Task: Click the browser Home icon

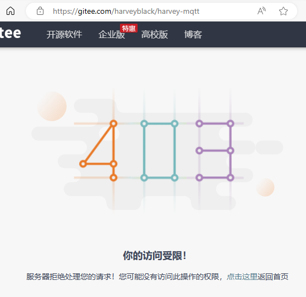Action: click(x=10, y=11)
